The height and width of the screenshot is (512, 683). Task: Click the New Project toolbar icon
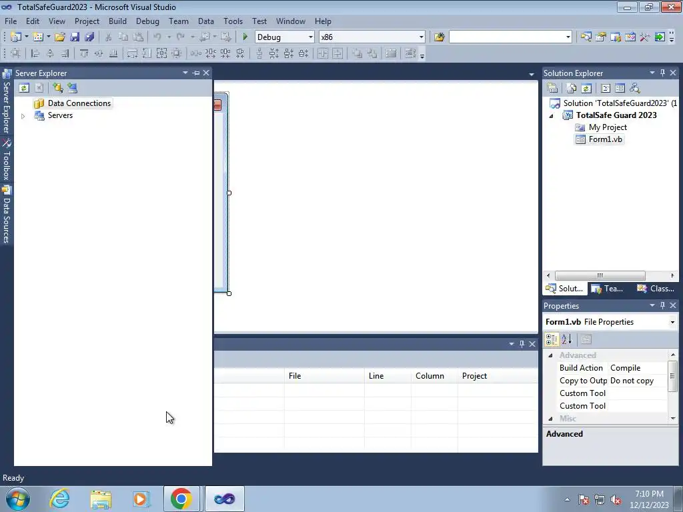[x=16, y=37]
